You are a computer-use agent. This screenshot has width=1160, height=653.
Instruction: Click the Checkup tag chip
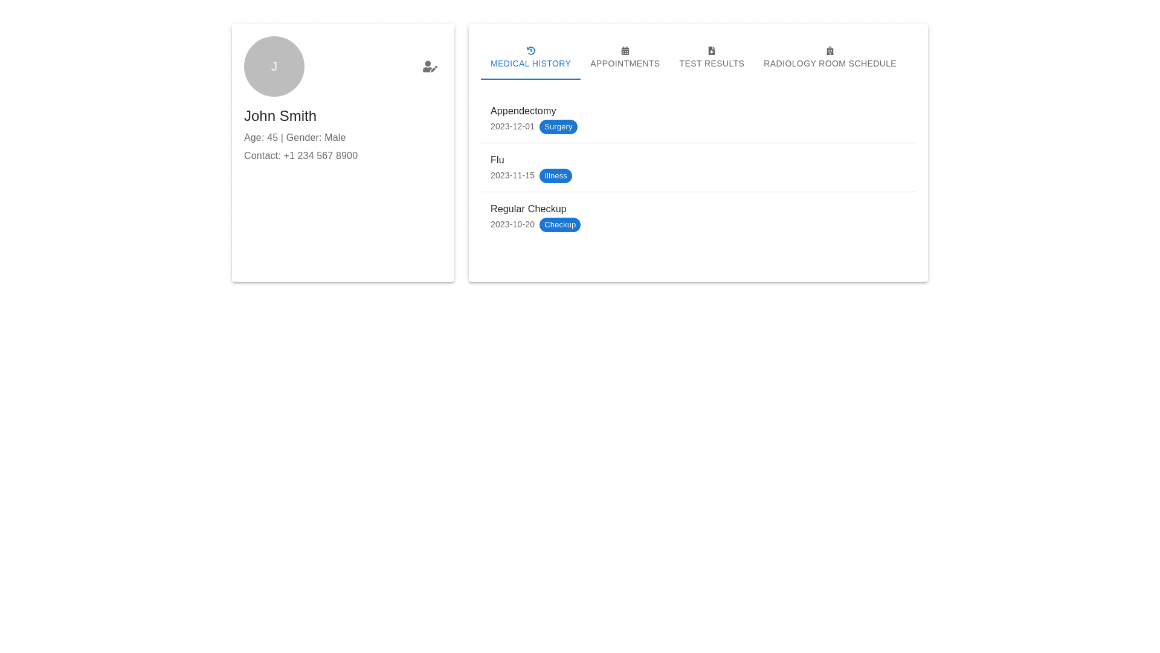559,225
